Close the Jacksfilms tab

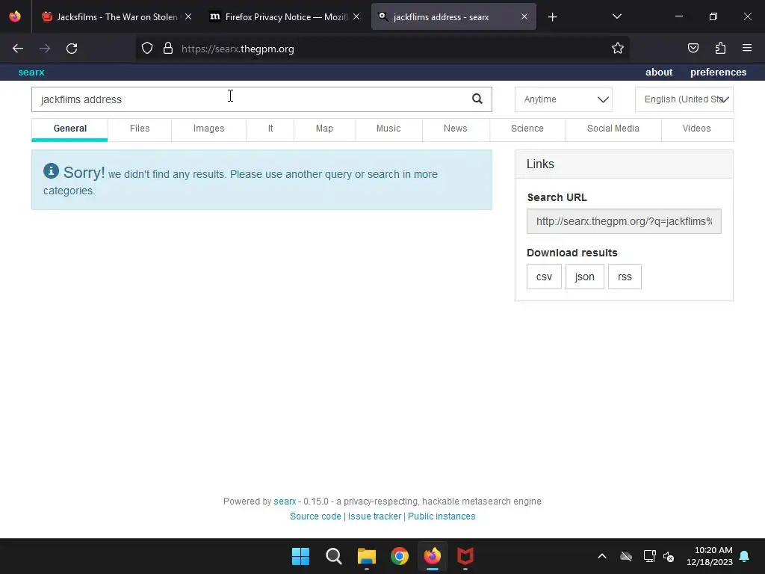[188, 16]
